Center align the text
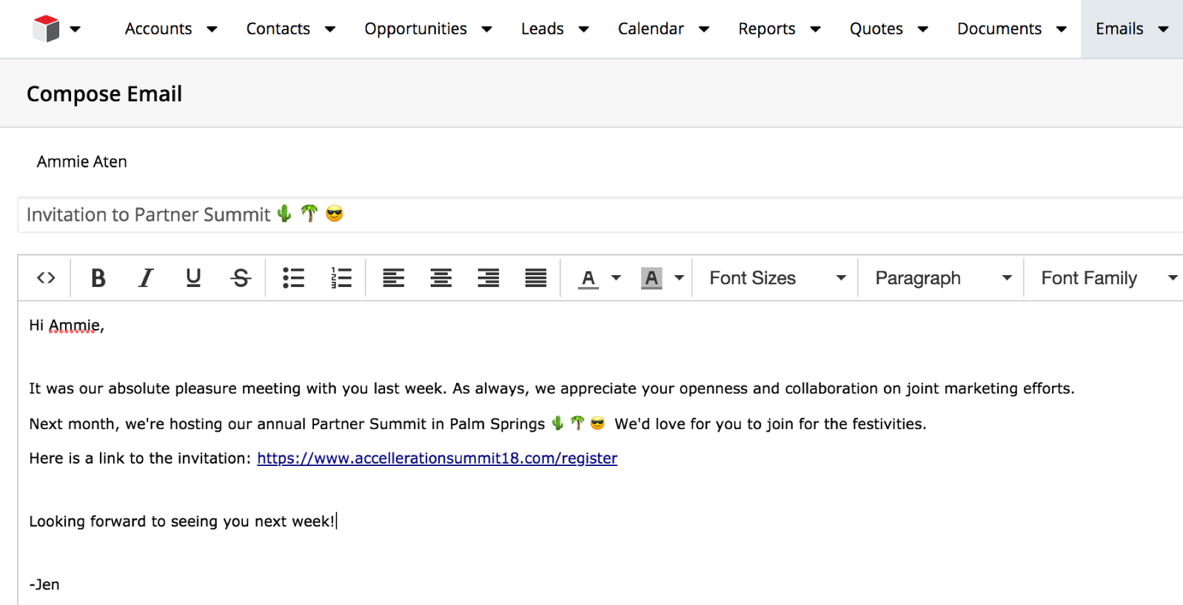Viewport: 1183px width, 605px height. (440, 278)
